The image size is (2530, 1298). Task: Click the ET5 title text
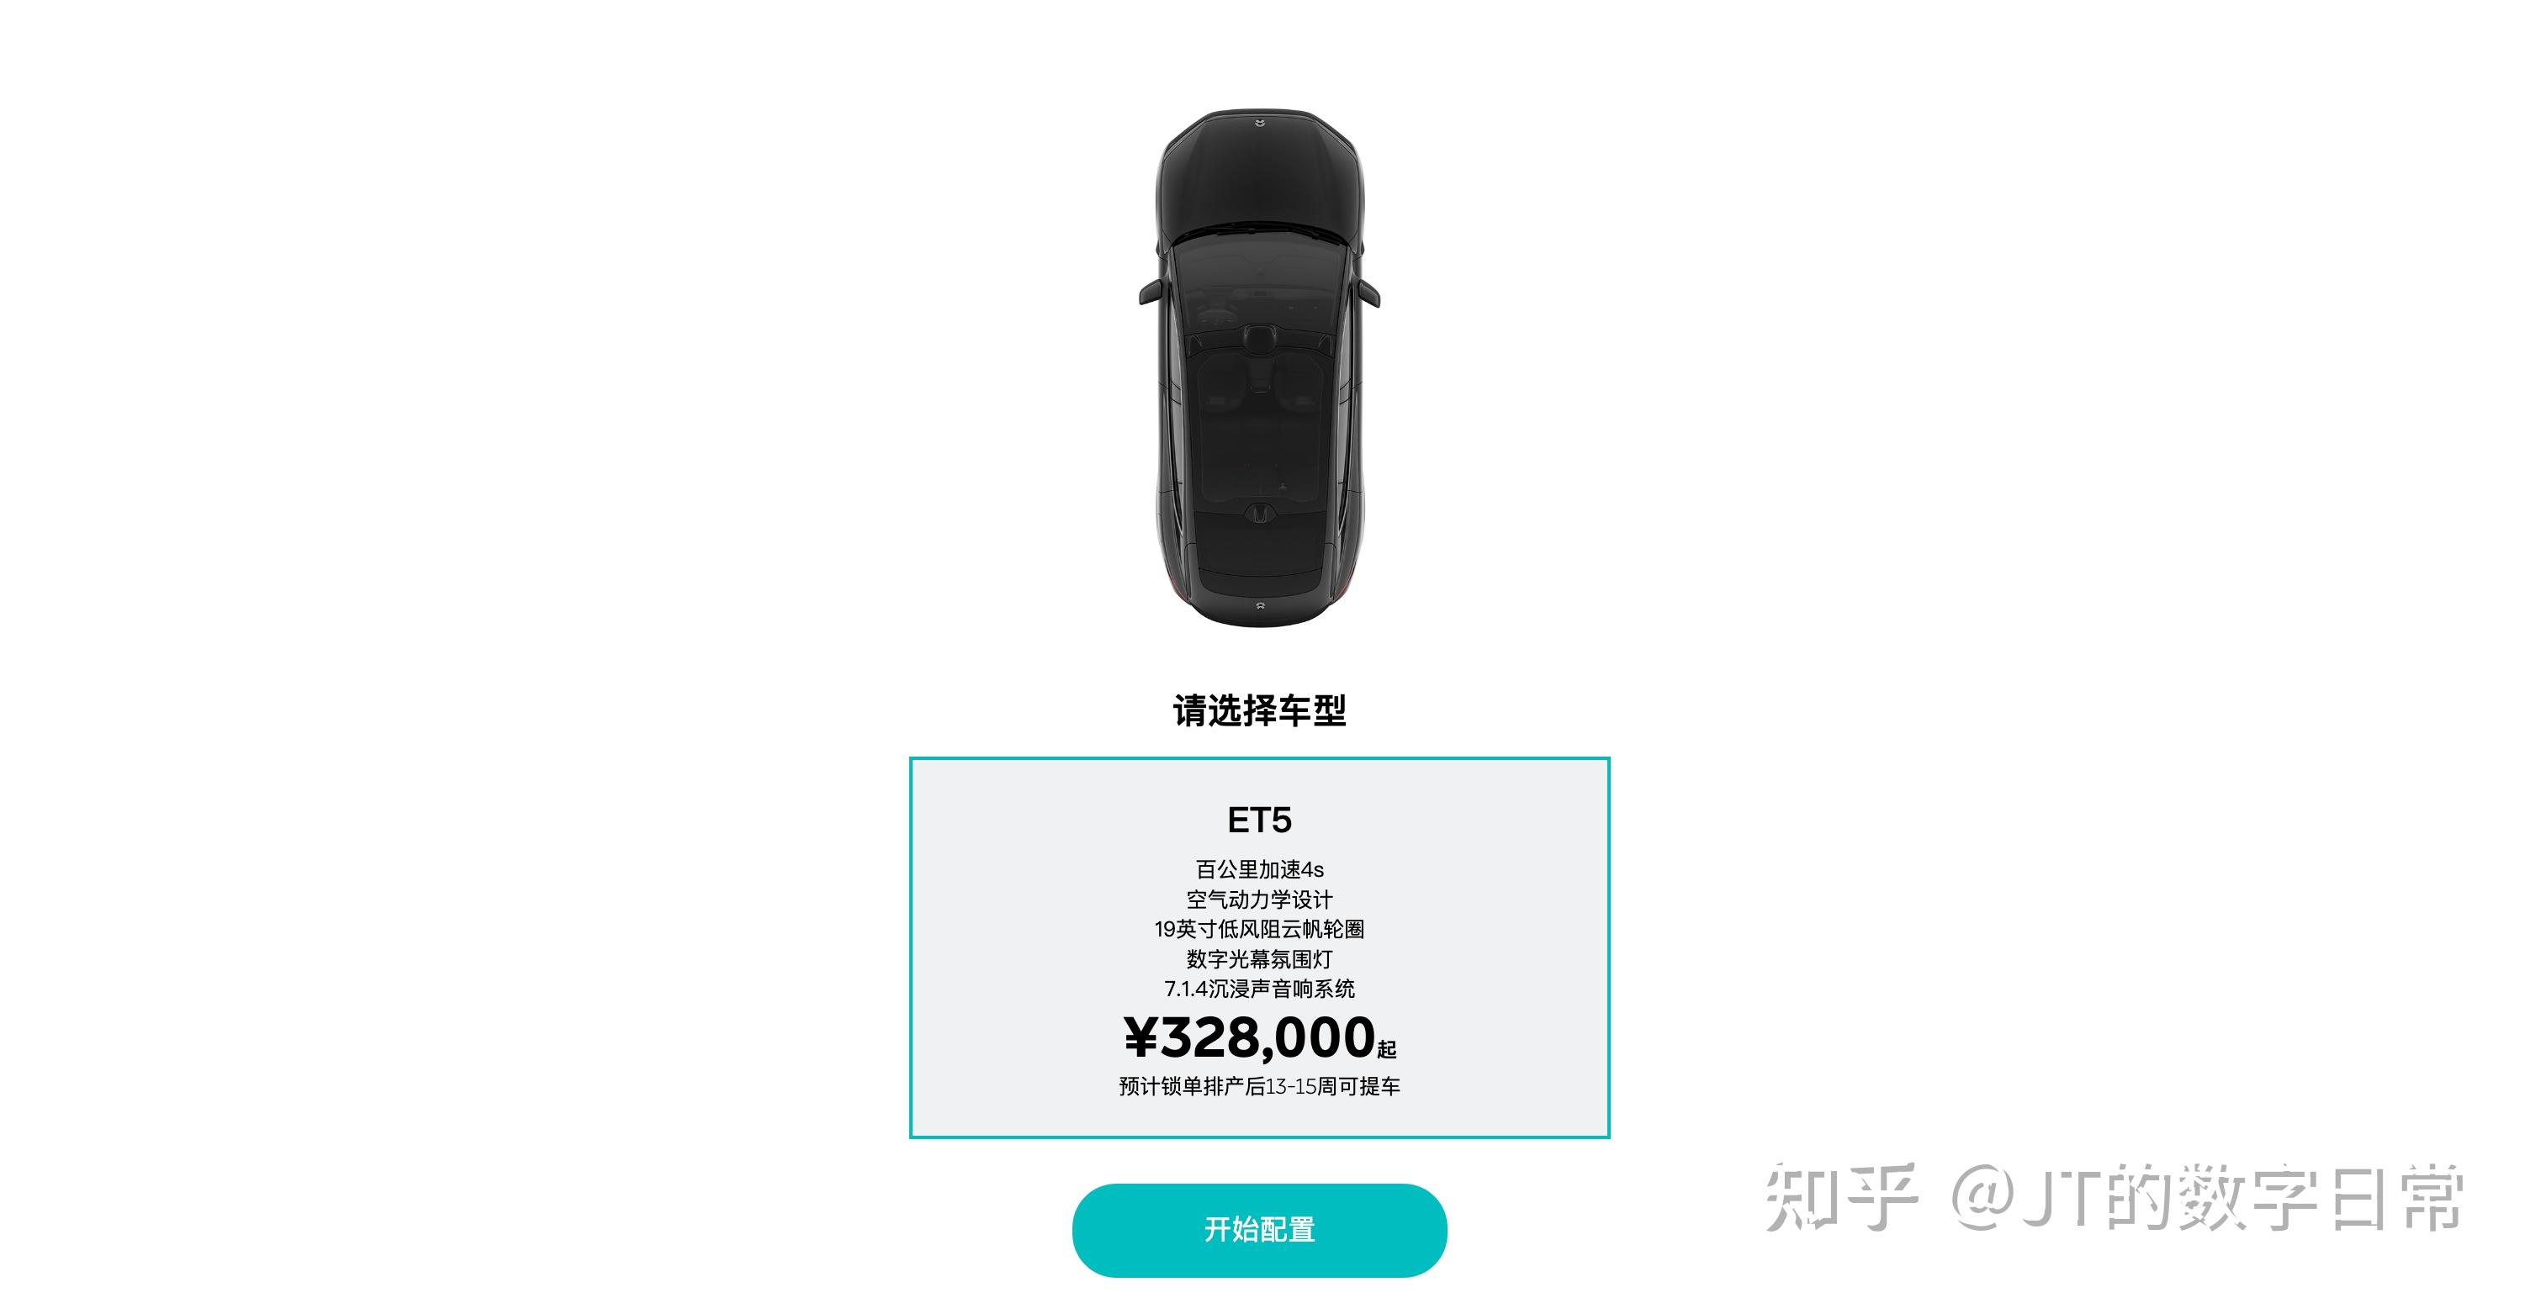point(1259,819)
